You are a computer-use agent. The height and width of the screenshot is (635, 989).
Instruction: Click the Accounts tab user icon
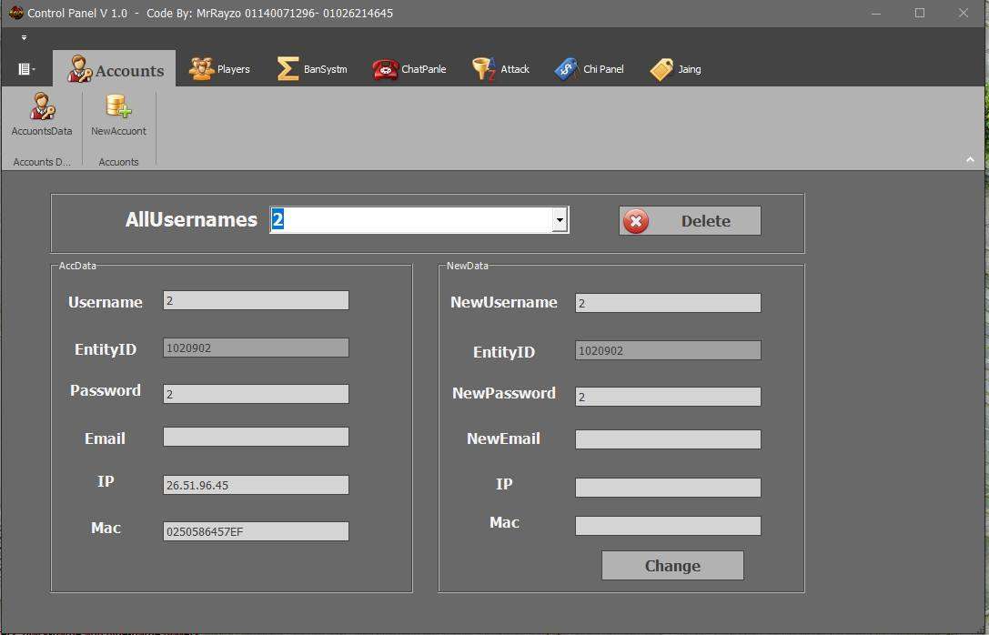point(79,69)
